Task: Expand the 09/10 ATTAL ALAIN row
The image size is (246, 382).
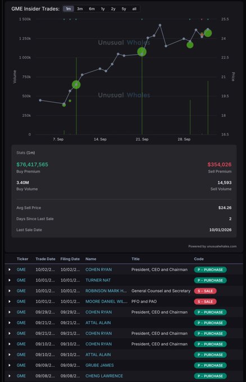Action: pos(10,354)
